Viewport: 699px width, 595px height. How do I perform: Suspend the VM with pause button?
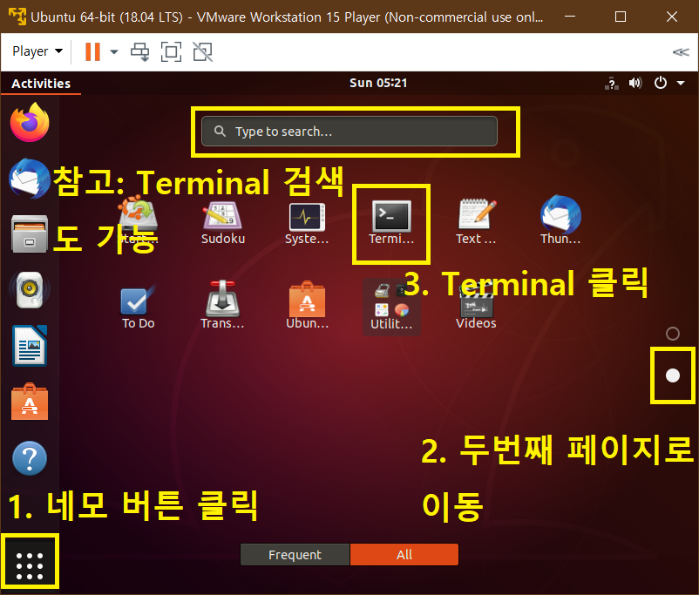92,51
